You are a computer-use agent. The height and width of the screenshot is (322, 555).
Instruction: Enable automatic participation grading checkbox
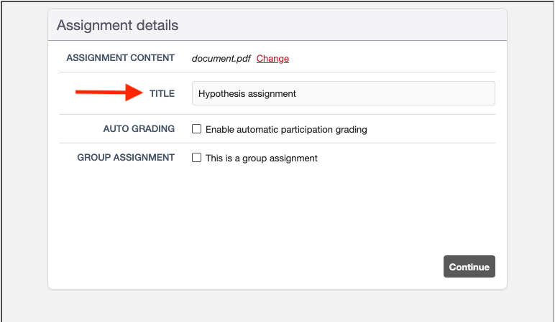point(196,130)
